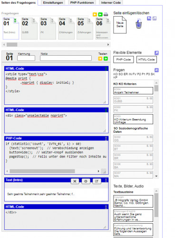The image size is (175, 238).
Task: Jump to KP question category link
Action: point(115,78)
